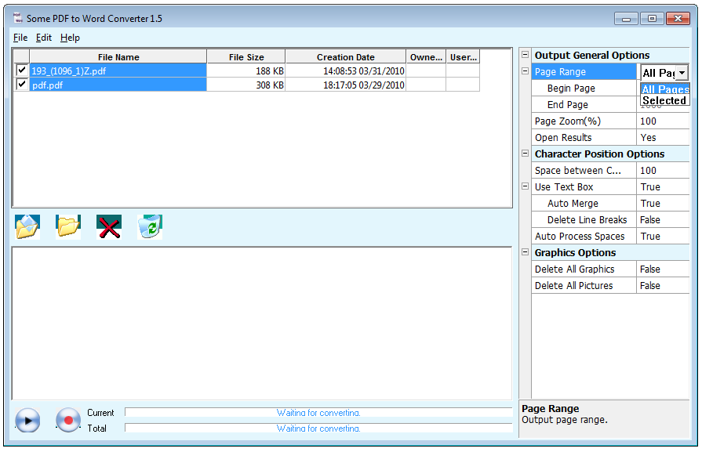This screenshot has height=452, width=702.
Task: Select the Page Range property label
Action: (x=584, y=71)
